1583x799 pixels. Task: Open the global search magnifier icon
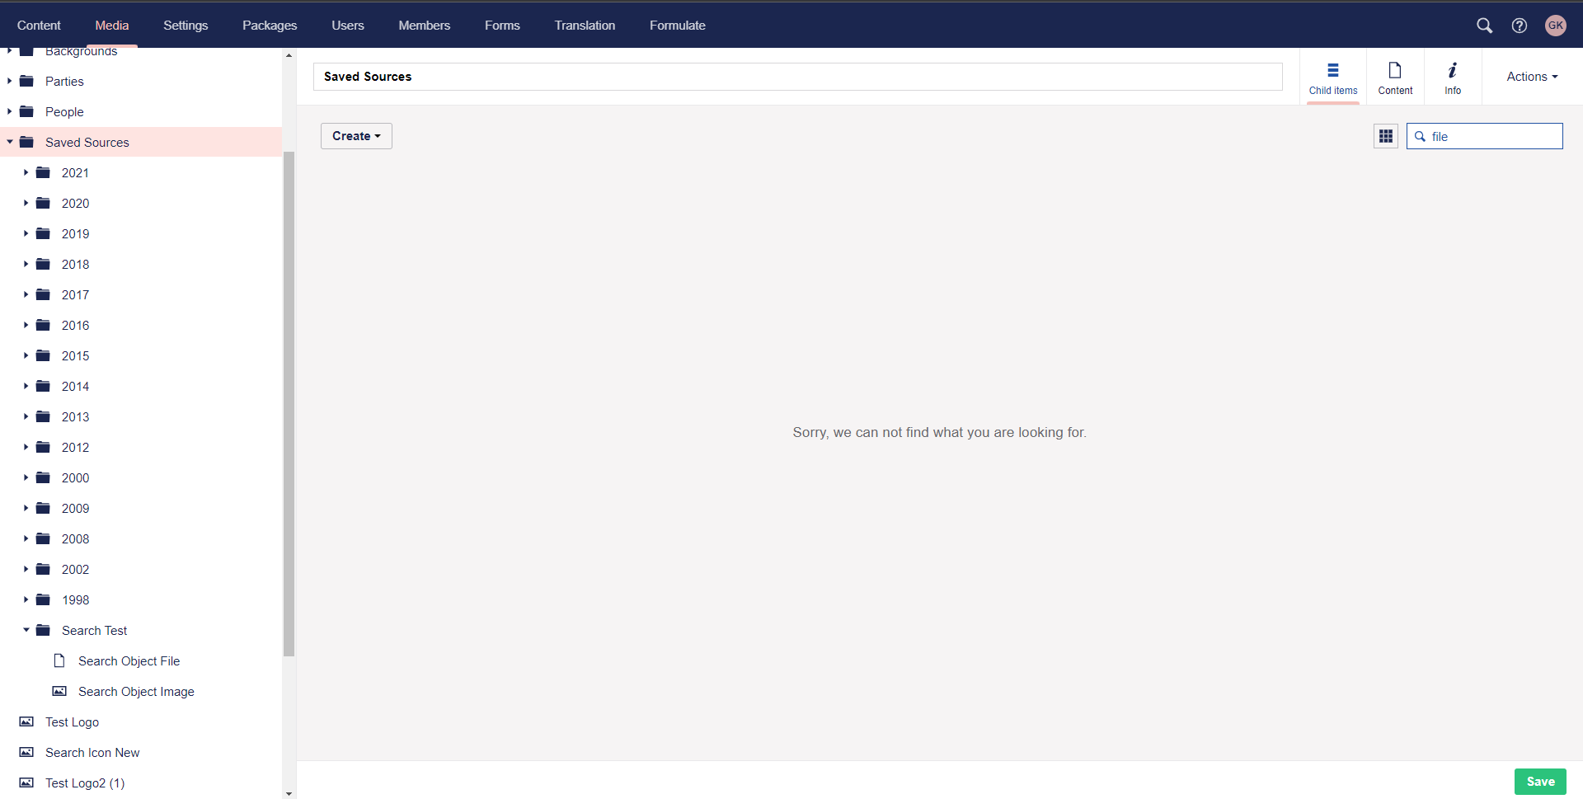coord(1484,25)
